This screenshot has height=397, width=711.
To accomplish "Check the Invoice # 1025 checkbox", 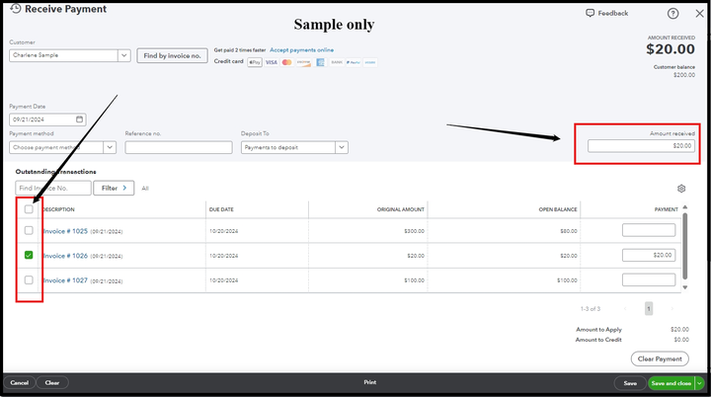I will (x=29, y=230).
